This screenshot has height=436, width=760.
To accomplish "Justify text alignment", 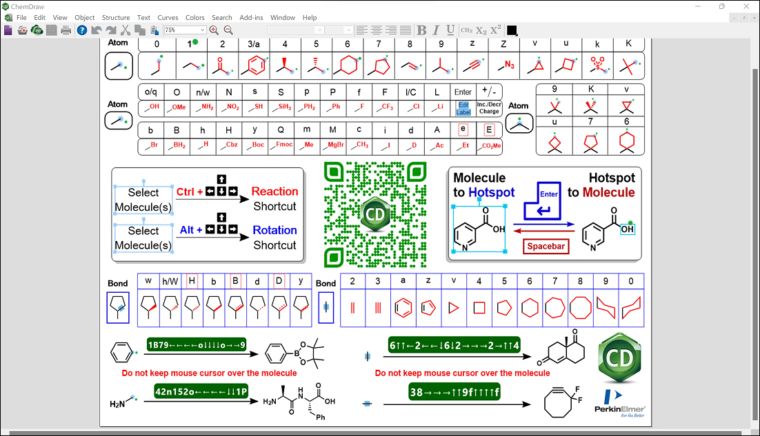I will [x=406, y=30].
